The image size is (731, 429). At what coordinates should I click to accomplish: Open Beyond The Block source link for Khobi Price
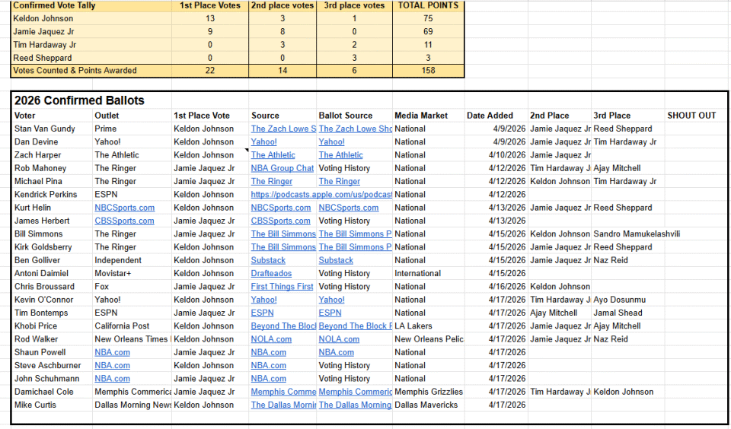click(x=283, y=326)
